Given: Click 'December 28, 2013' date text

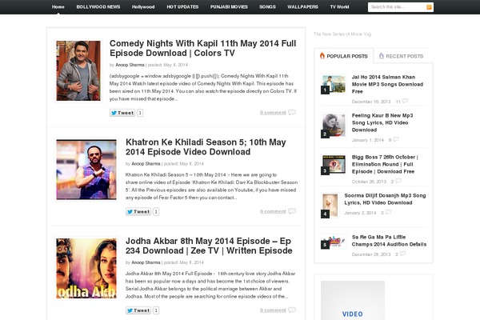Looking at the screenshot, I should (371, 254).
